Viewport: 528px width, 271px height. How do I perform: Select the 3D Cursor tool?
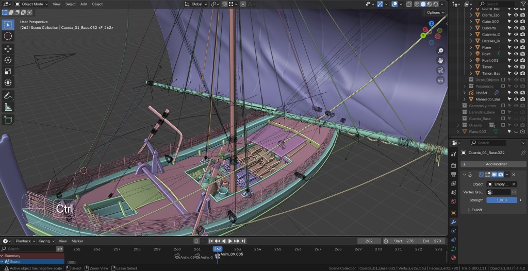click(x=8, y=36)
